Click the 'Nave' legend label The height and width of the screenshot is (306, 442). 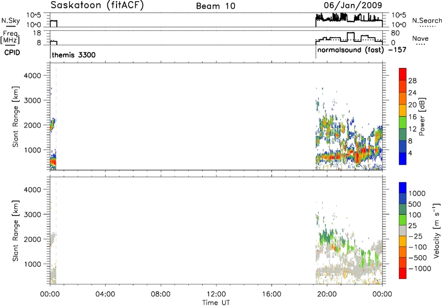point(420,38)
